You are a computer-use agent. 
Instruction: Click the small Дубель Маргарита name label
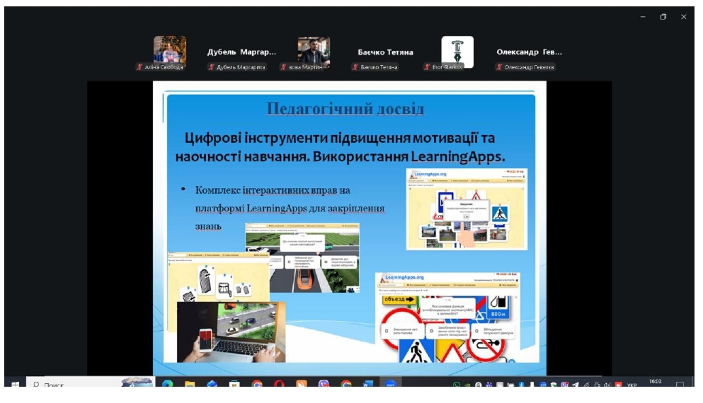point(241,67)
